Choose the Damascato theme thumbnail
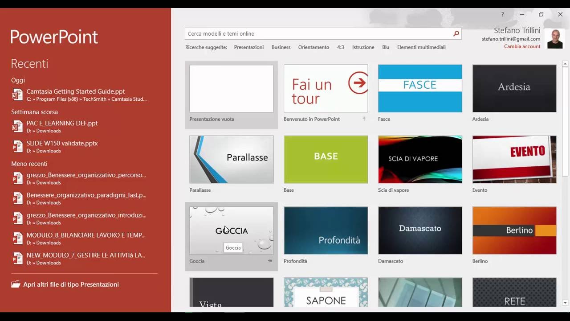Viewport: 570px width, 321px height. [420, 230]
